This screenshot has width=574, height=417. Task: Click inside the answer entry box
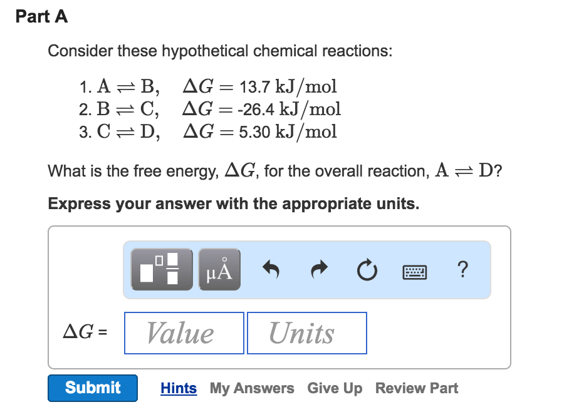click(x=279, y=297)
